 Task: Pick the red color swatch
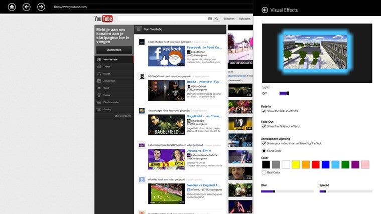(316, 164)
